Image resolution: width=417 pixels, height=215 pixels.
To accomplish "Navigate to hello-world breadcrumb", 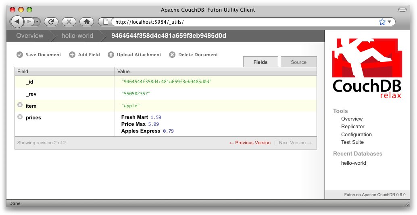I will point(77,36).
